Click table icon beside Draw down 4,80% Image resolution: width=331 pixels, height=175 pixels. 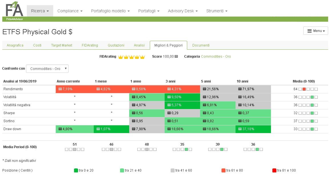60,129
